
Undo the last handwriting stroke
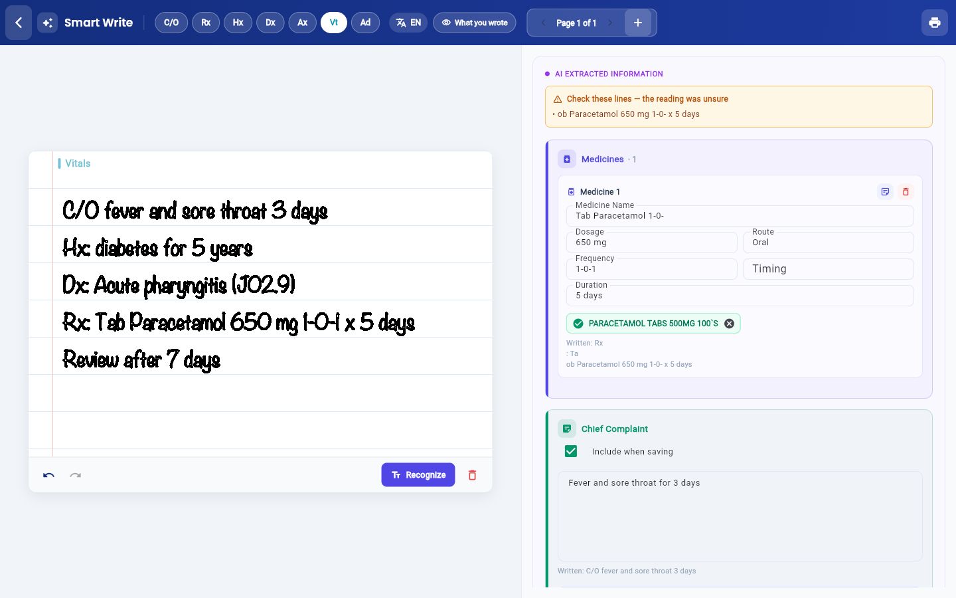[x=48, y=475]
